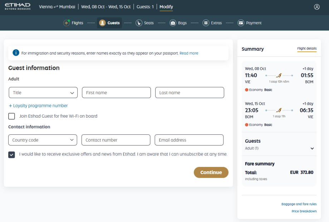The height and width of the screenshot is (222, 329).
Task: Add a Loyalty programme number
Action: (x=38, y=106)
